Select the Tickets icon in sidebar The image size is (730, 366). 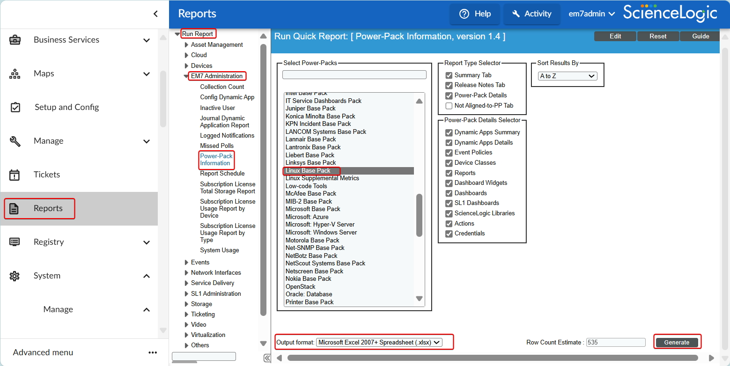click(x=15, y=174)
